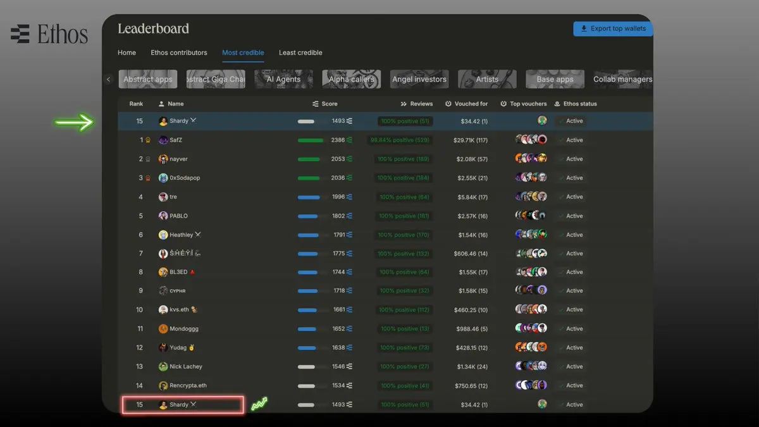Open CYPHR's profile avatar
Screen dimensions: 759x427
pos(163,291)
